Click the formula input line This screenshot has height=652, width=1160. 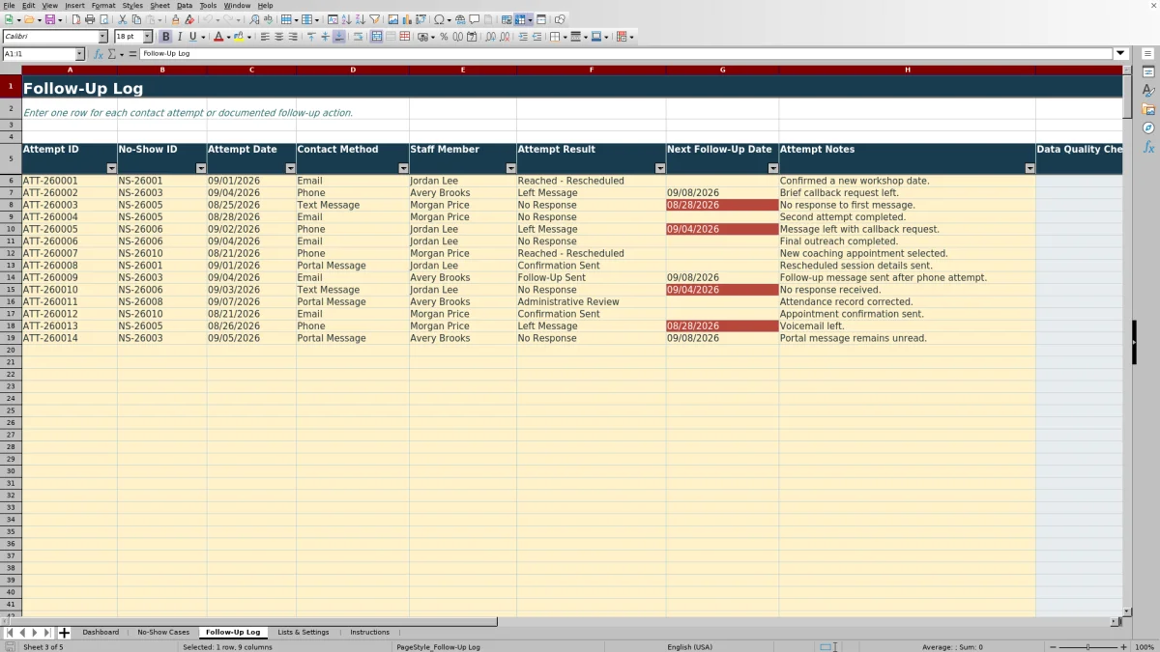[x=626, y=54]
